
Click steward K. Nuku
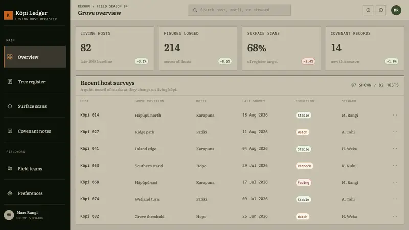(349, 166)
